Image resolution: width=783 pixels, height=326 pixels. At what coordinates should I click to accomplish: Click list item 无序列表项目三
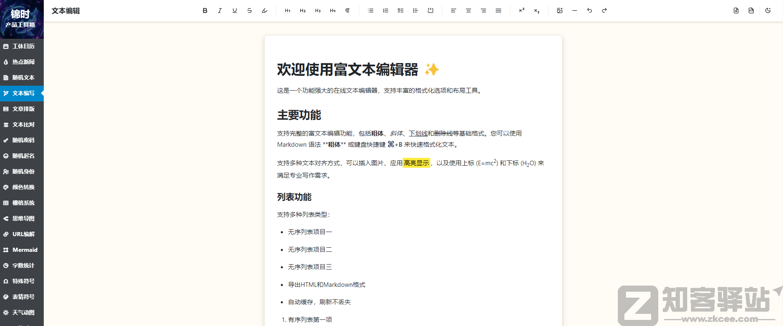[x=310, y=267]
